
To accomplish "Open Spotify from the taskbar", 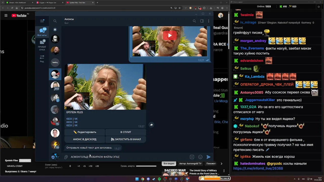I will click(x=159, y=179).
